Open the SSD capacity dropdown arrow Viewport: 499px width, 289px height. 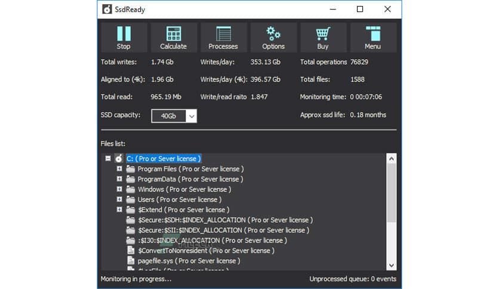pos(192,116)
